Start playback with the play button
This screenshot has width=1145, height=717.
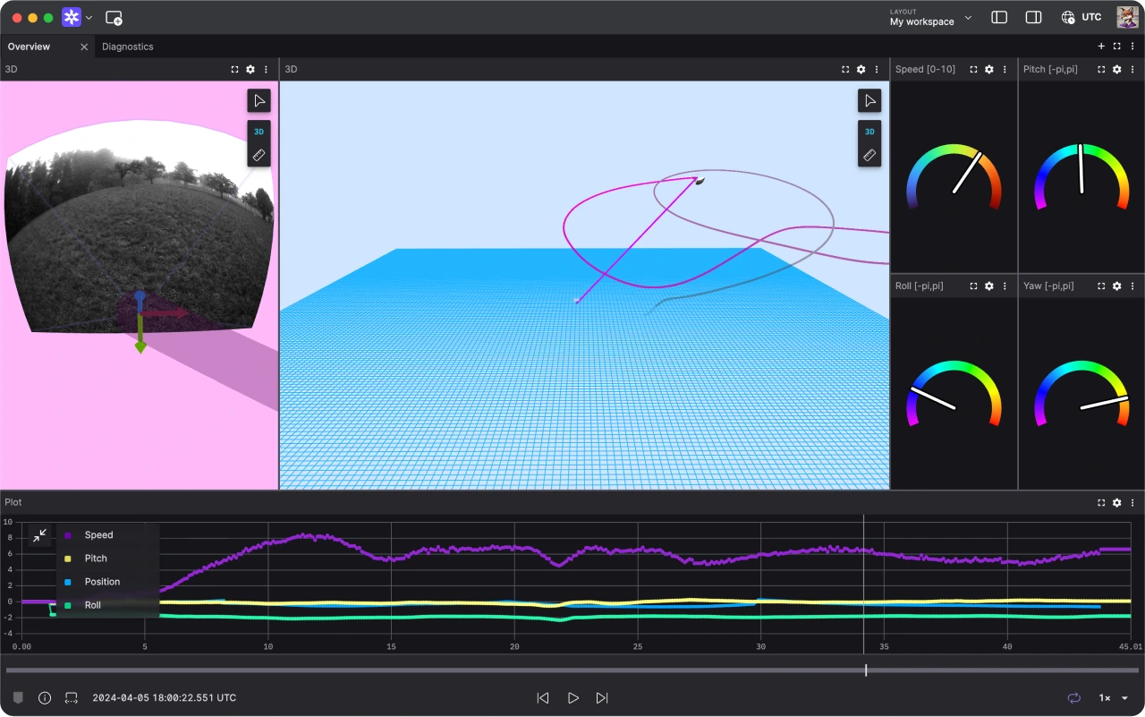573,697
